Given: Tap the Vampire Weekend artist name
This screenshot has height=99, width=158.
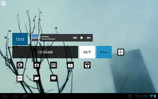Looking at the screenshot, I should click(x=48, y=39).
